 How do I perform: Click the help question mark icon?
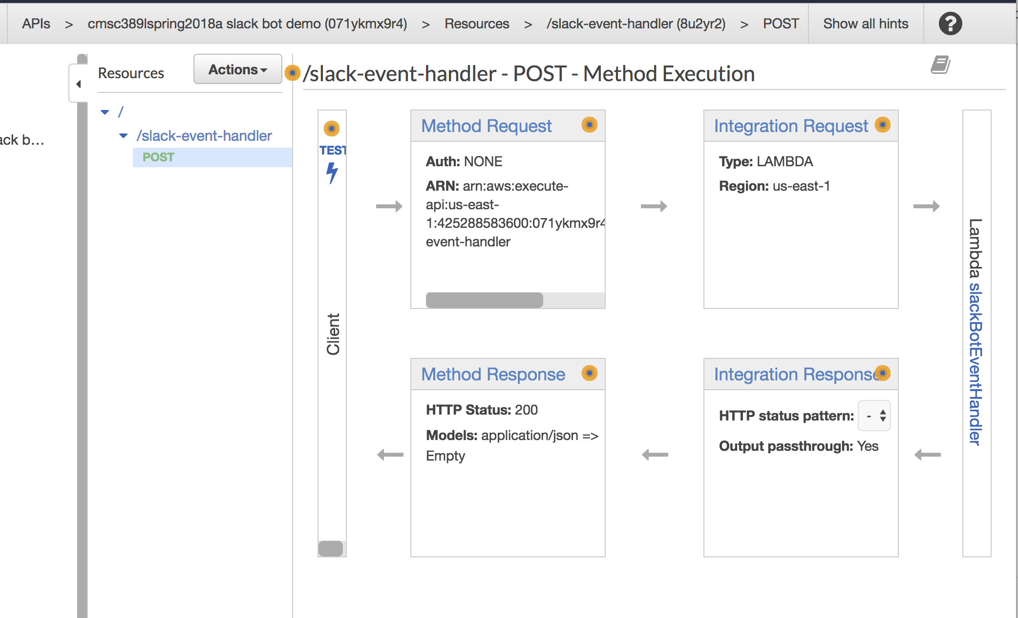click(x=950, y=23)
